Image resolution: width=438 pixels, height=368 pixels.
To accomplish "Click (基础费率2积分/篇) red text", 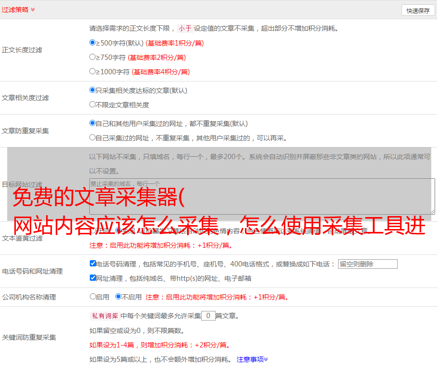I will tap(157, 57).
